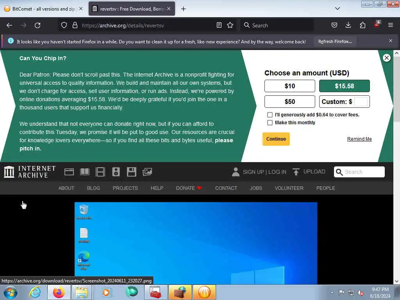Click the archive.org address bar URL

click(123, 25)
